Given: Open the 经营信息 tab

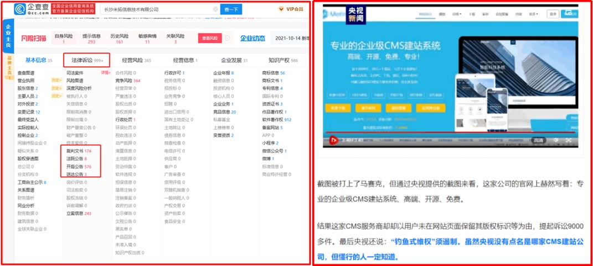Looking at the screenshot, I should pyautogui.click(x=185, y=60).
